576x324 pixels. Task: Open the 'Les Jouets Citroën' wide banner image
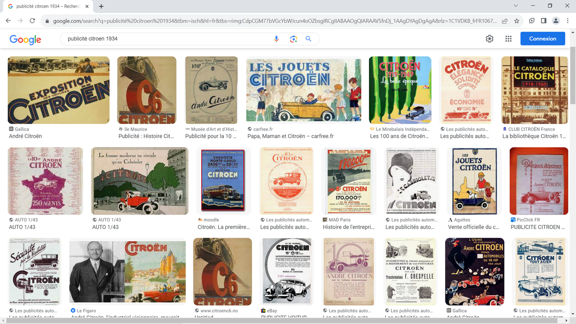tap(304, 90)
